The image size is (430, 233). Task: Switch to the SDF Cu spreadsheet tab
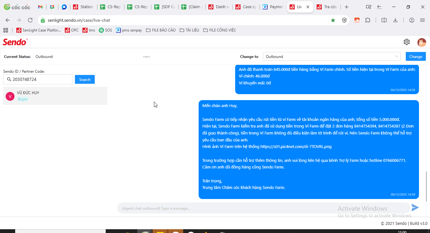(x=165, y=7)
